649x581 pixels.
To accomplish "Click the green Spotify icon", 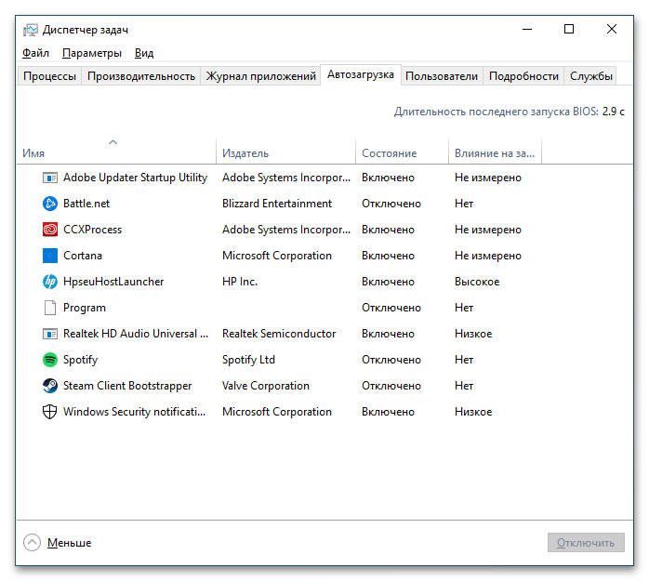I will (50, 360).
